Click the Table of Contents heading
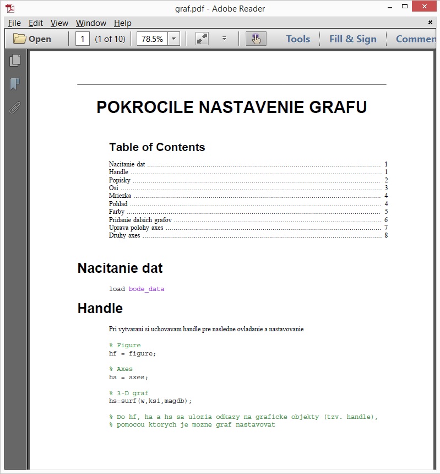The image size is (440, 474). click(x=157, y=147)
